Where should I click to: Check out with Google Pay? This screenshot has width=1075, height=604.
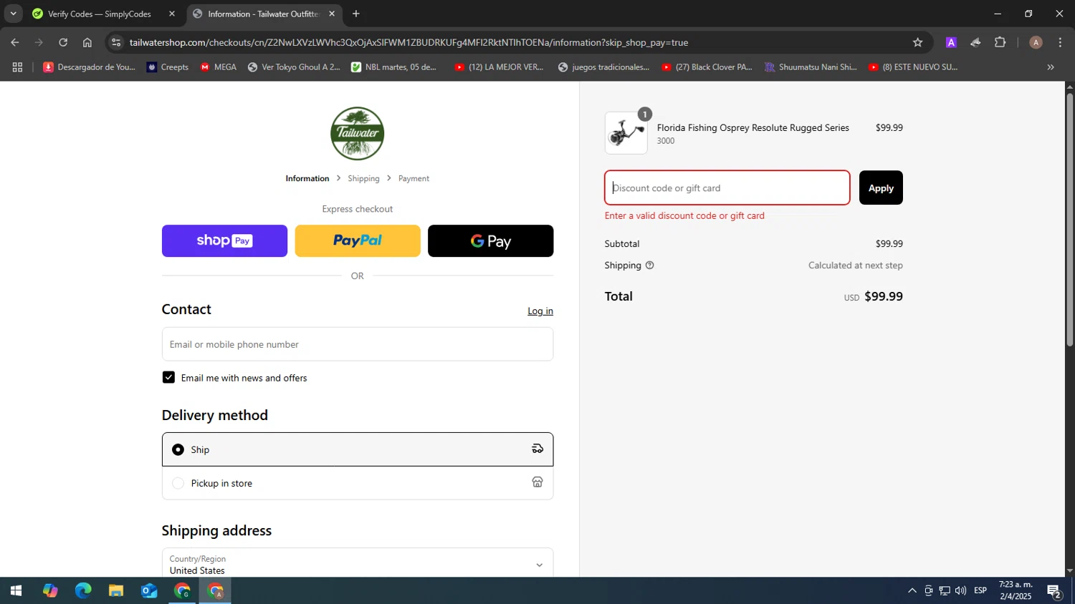[490, 240]
